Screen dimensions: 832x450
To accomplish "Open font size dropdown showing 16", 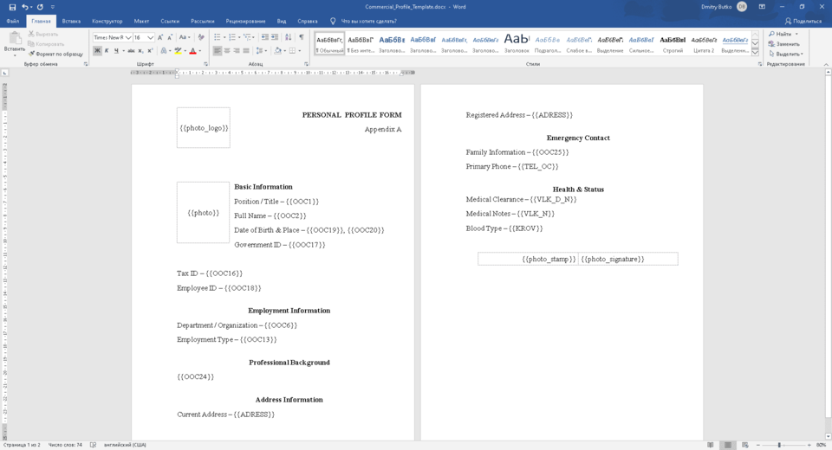I will [x=151, y=37].
